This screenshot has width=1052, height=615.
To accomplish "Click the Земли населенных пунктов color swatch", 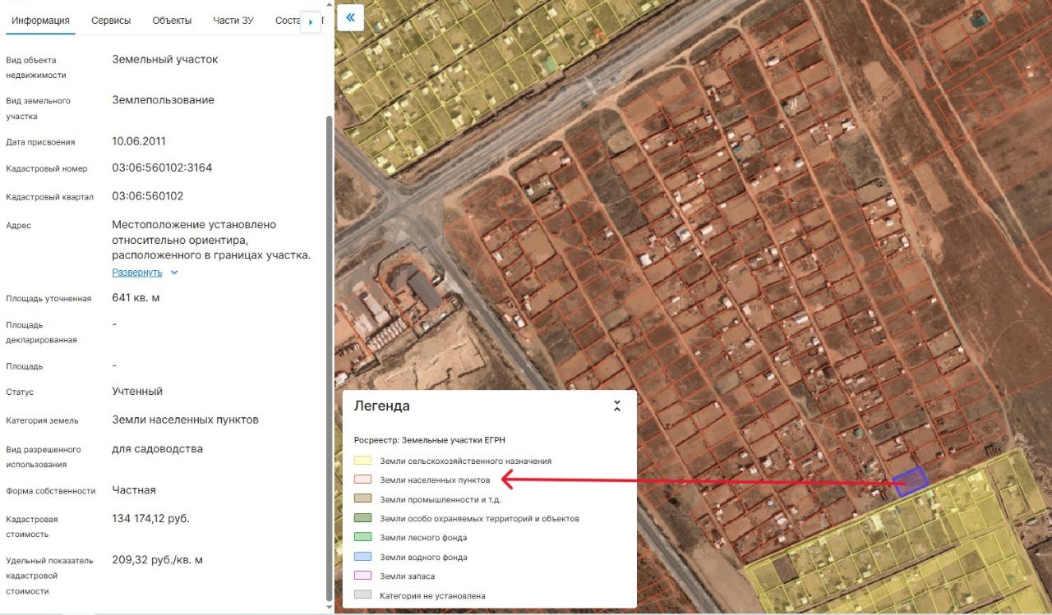I will 362,480.
